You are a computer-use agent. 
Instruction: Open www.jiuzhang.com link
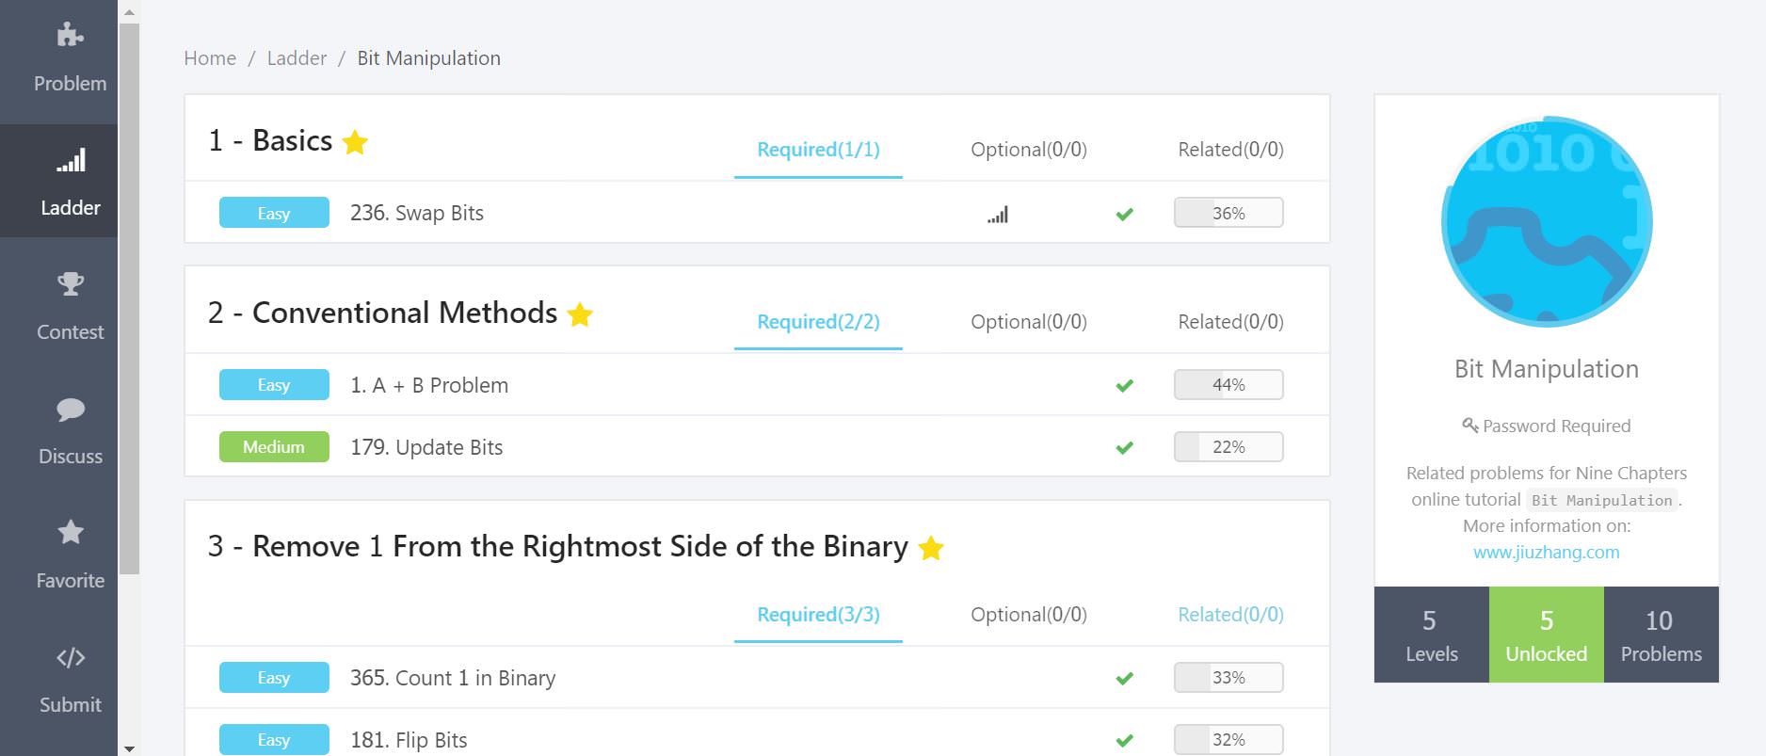point(1546,553)
